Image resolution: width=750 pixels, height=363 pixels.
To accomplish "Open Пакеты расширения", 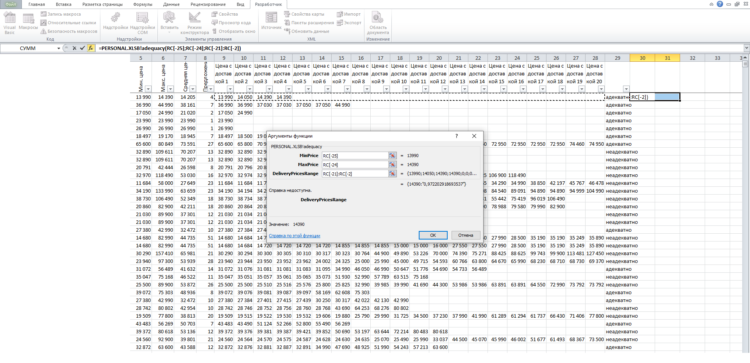I will point(309,23).
